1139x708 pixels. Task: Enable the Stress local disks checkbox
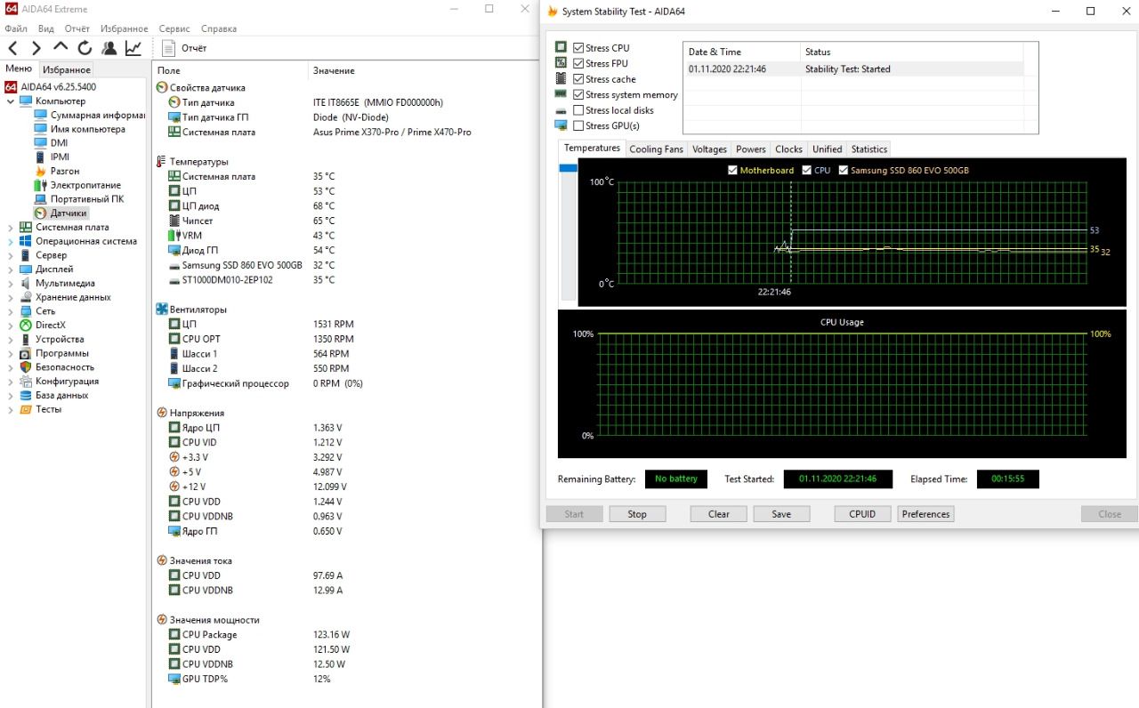[x=578, y=110]
